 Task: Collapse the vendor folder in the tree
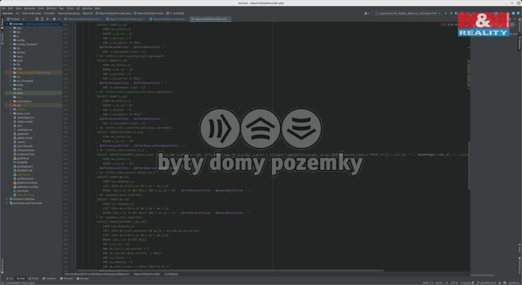(x=10, y=109)
